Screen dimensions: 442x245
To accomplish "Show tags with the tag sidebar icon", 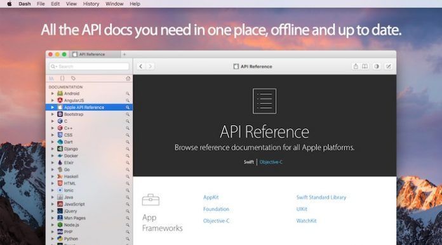I will [x=73, y=78].
